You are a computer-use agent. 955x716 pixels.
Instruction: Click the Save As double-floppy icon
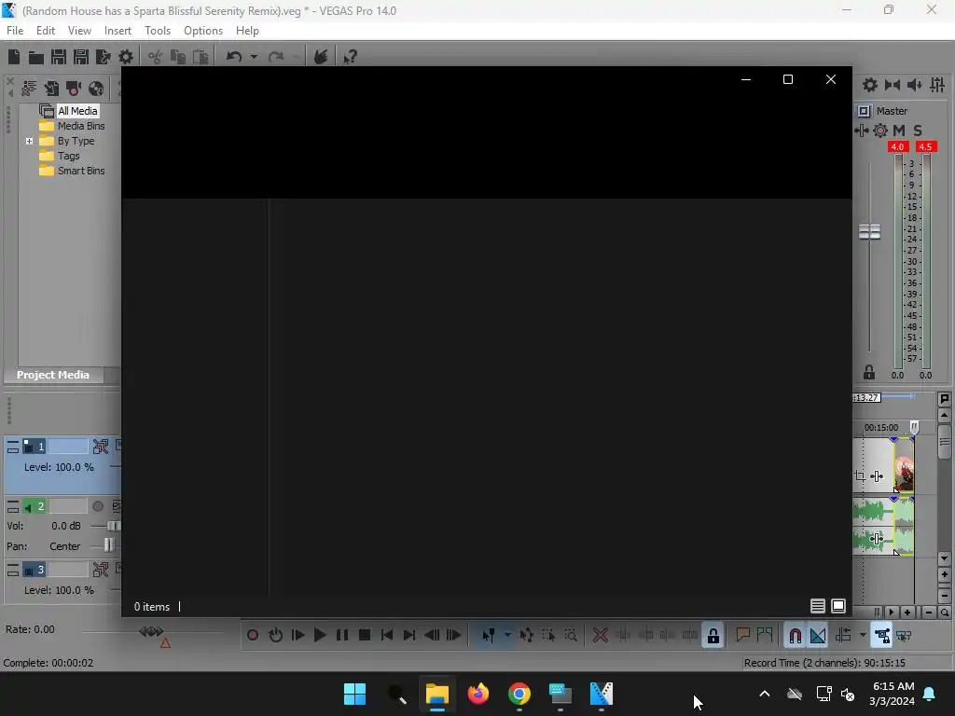81,57
